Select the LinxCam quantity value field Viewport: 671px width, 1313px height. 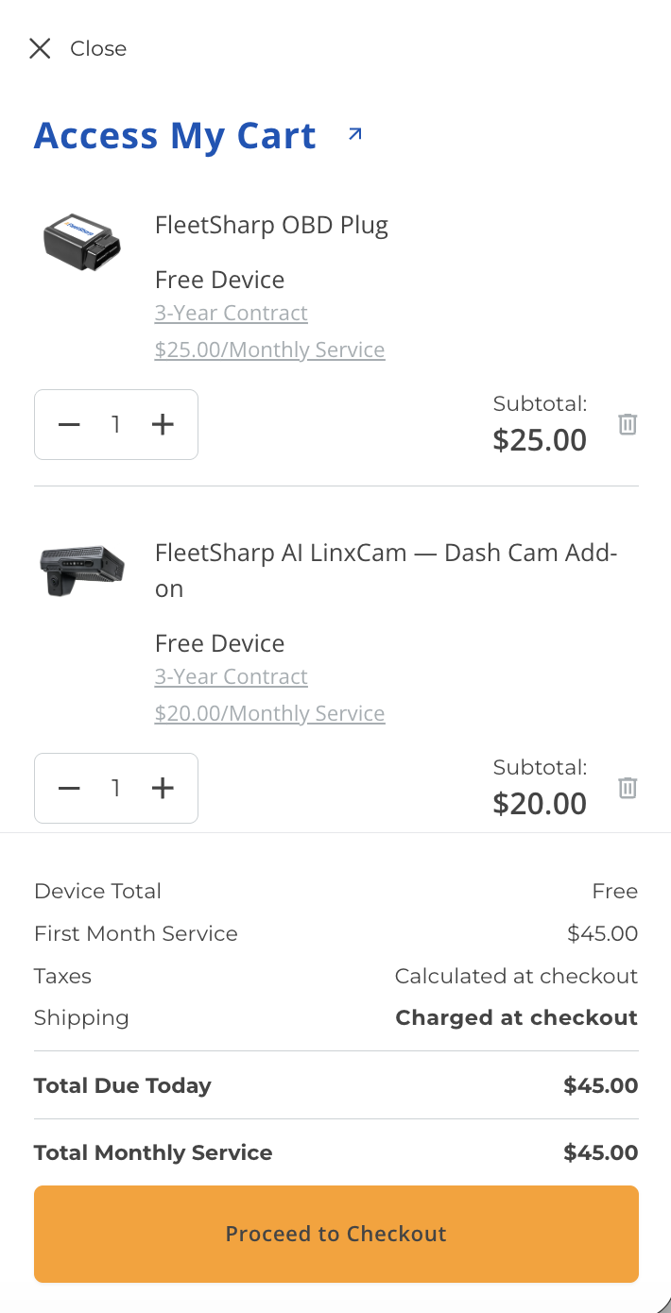[115, 788]
